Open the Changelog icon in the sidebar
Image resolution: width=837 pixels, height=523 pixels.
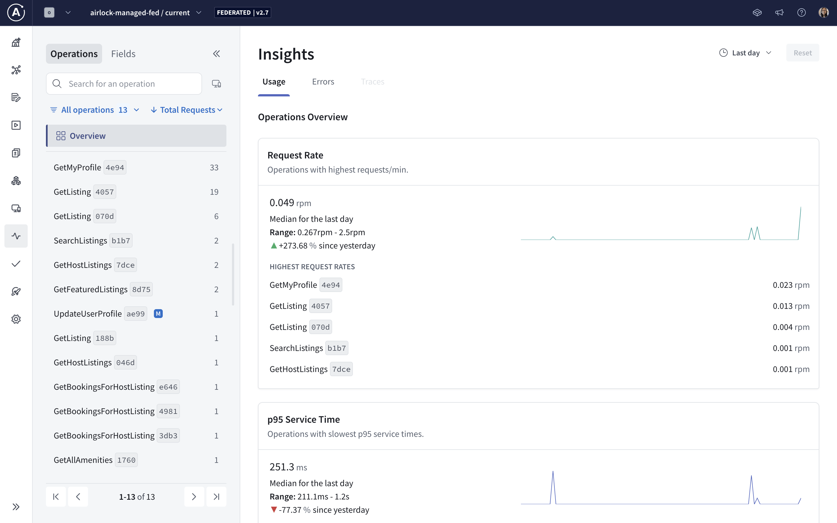tap(16, 98)
